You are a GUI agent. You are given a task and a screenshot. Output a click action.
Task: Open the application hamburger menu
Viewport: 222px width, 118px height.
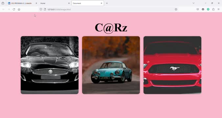tap(218, 9)
